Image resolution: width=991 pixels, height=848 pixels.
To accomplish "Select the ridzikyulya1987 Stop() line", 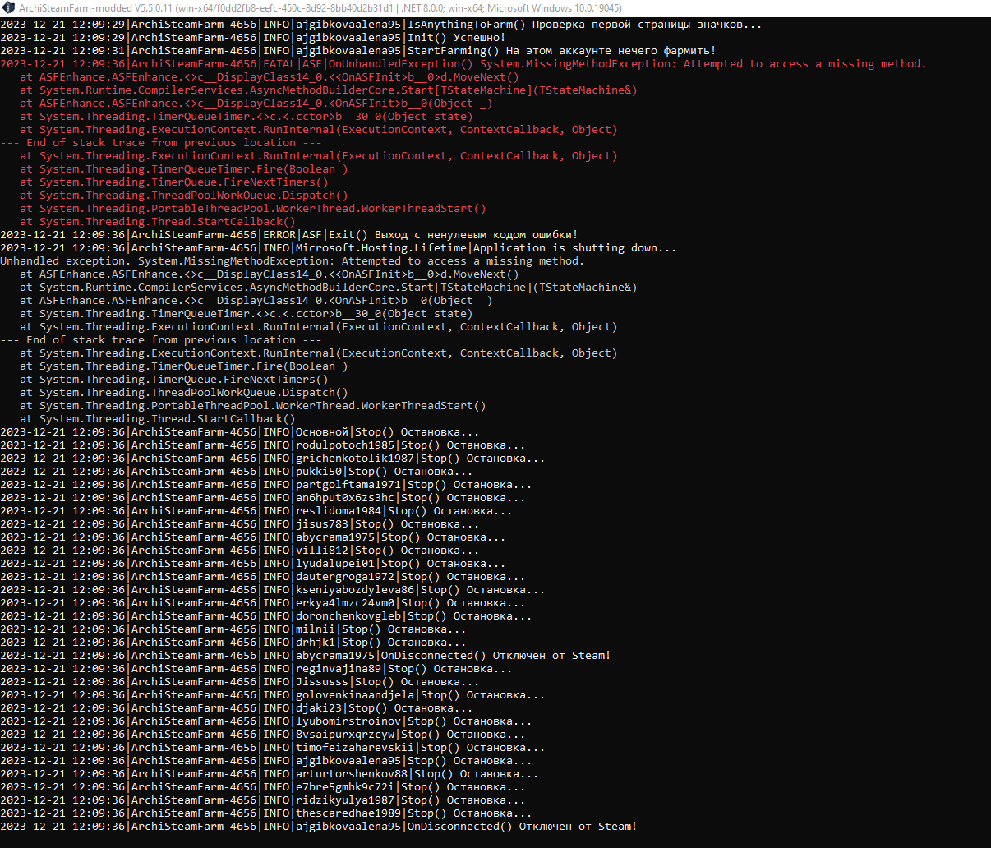I will point(263,800).
